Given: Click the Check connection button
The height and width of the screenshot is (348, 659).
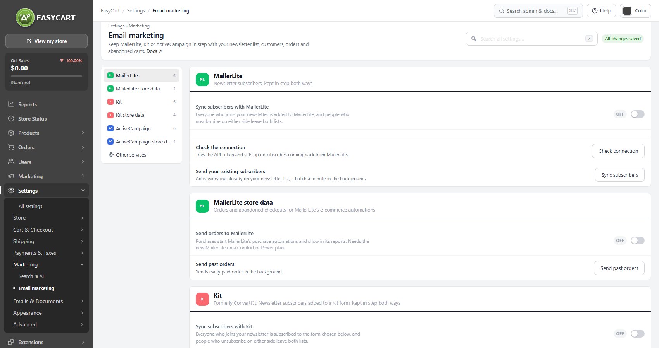Looking at the screenshot, I should click(x=618, y=151).
